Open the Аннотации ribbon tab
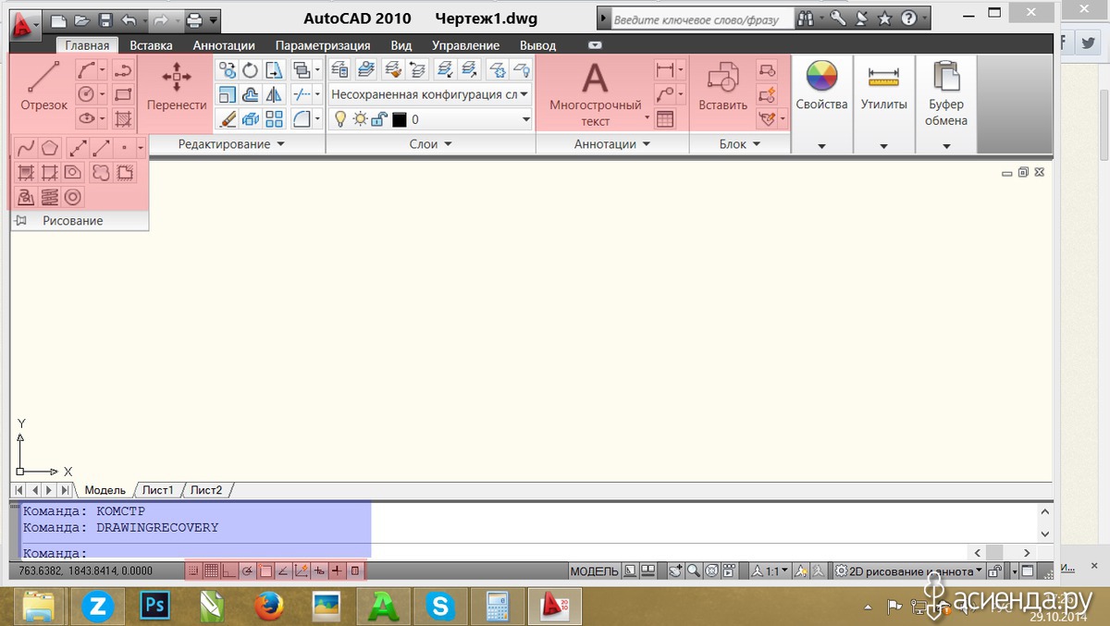 [224, 44]
